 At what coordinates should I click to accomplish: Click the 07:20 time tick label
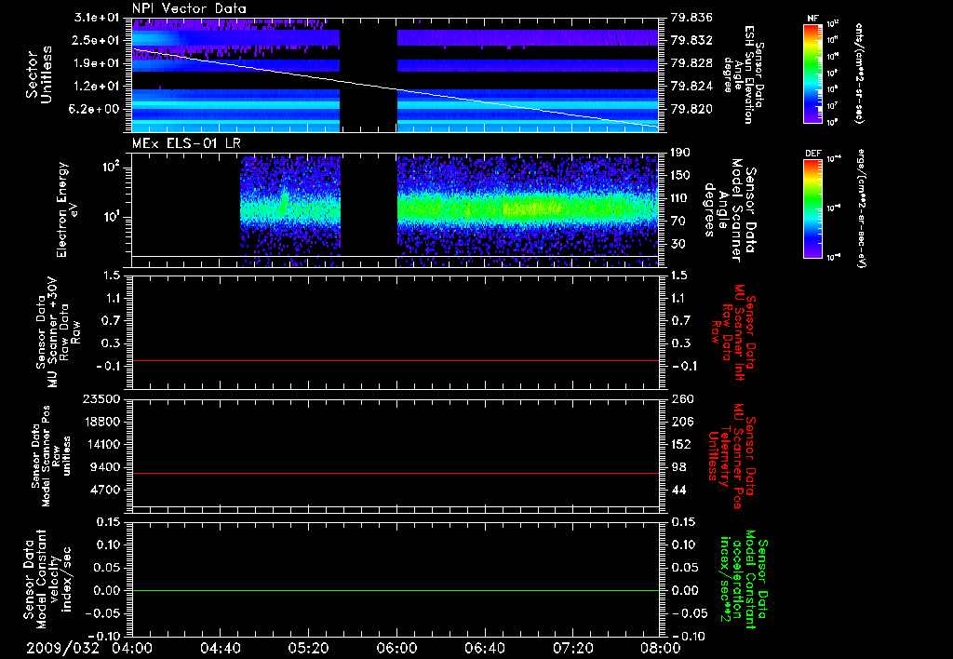point(572,648)
